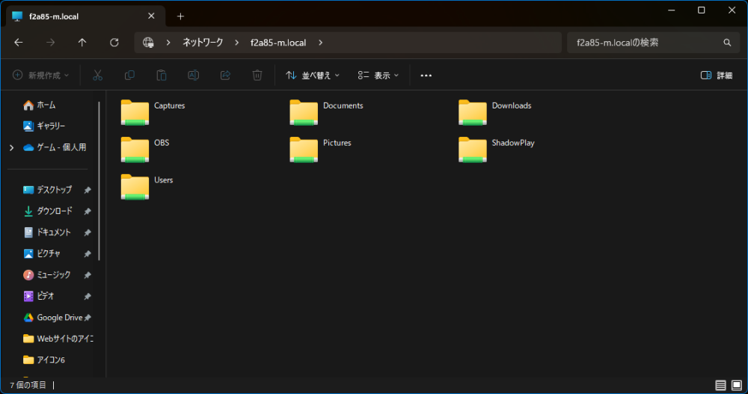Viewport: 748px width, 394px height.
Task: Click ネットワーク in the address breadcrumb
Action: (x=203, y=43)
